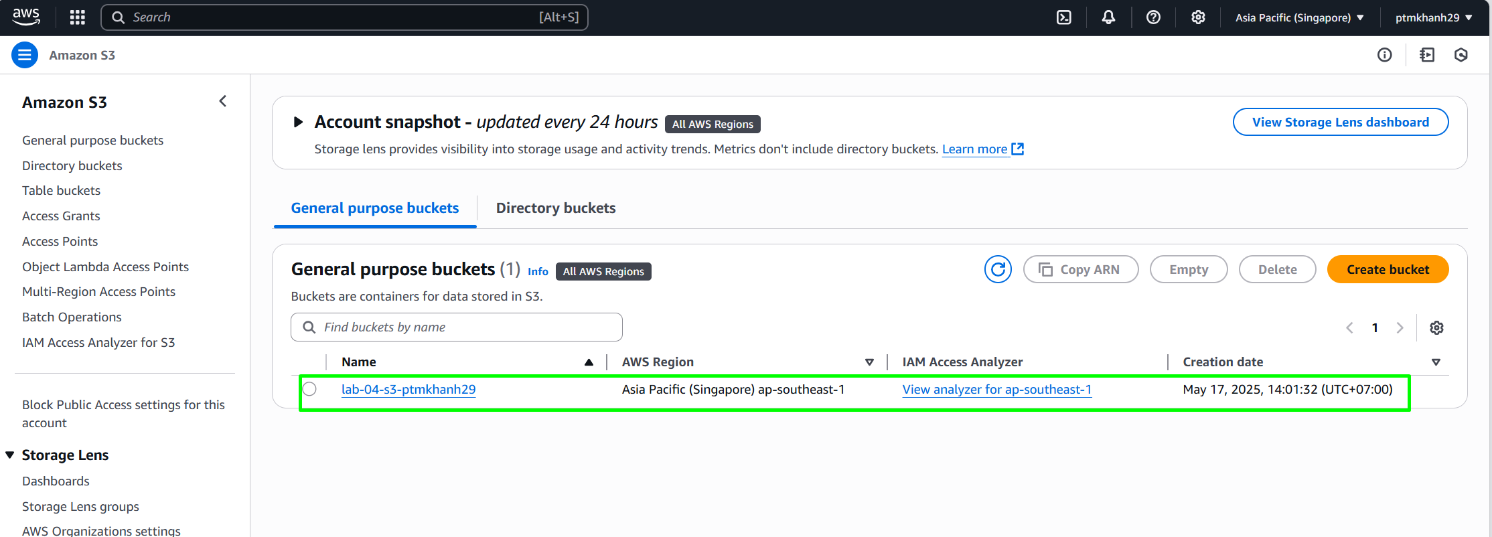Follow the Learn more link

point(974,149)
